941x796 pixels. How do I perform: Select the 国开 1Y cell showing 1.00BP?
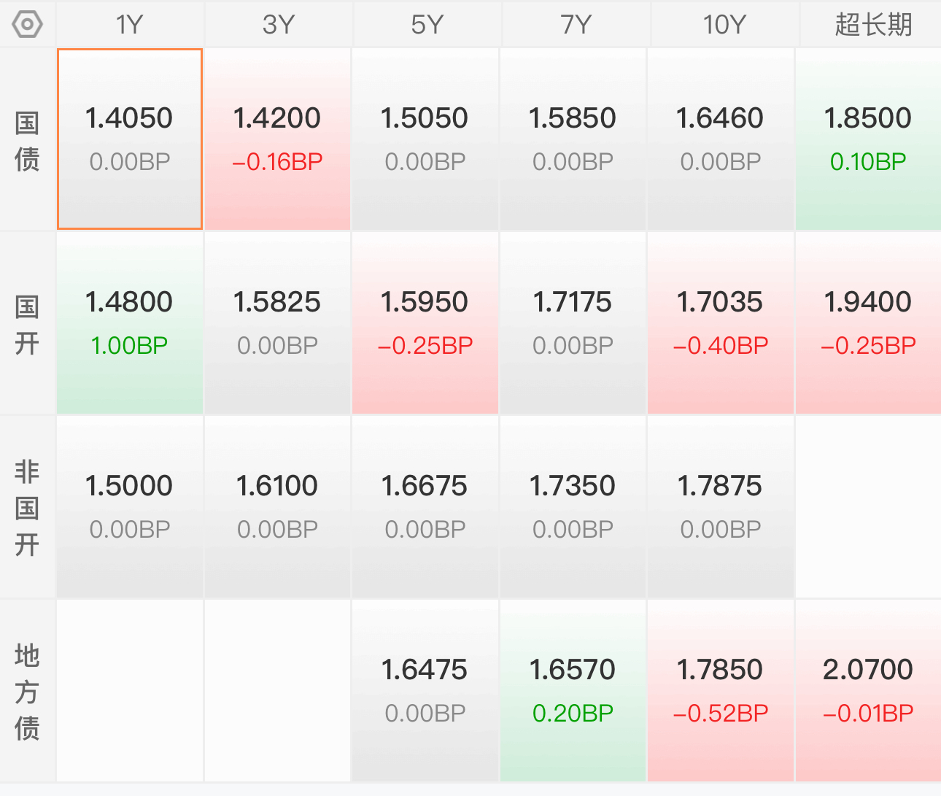(x=130, y=323)
